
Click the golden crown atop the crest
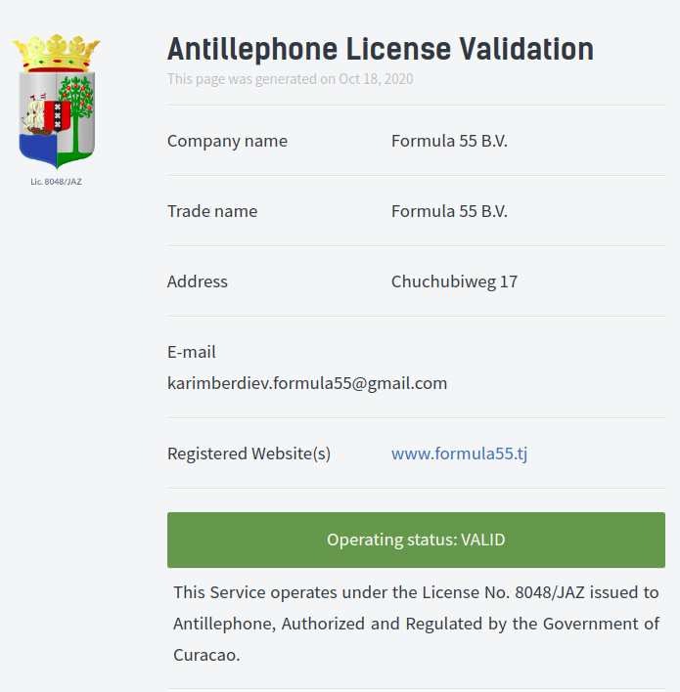pos(57,53)
